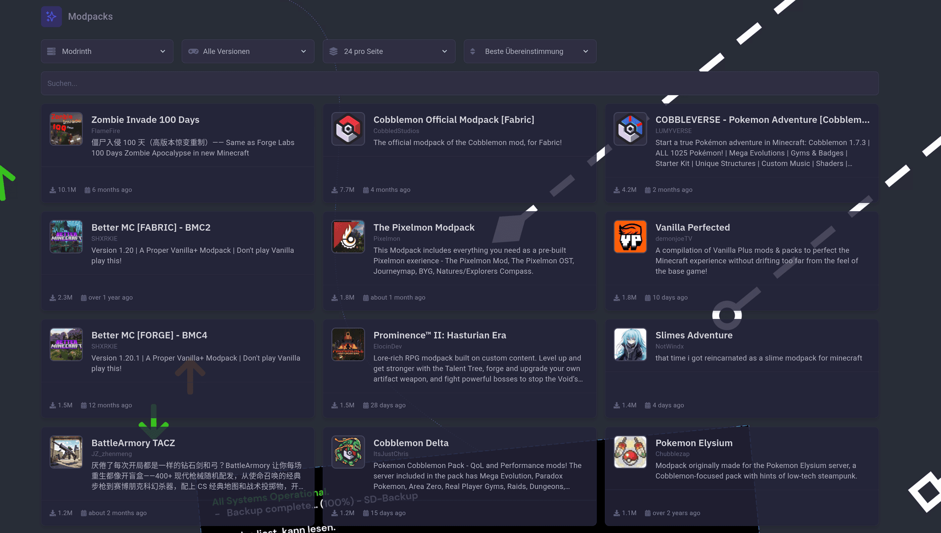The width and height of the screenshot is (941, 533).
Task: Open the 24 pro Seite dropdown
Action: (389, 51)
